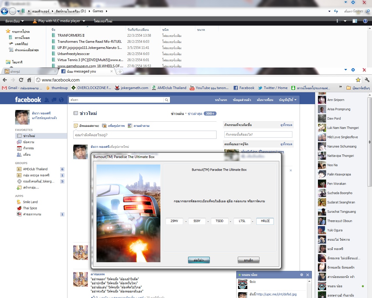This screenshot has width=372, height=298.
Task: Choose the อัพเดตสถานะ (Update status) tab
Action: pos(86,126)
